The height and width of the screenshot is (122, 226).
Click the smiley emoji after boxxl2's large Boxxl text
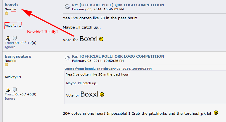(101, 39)
